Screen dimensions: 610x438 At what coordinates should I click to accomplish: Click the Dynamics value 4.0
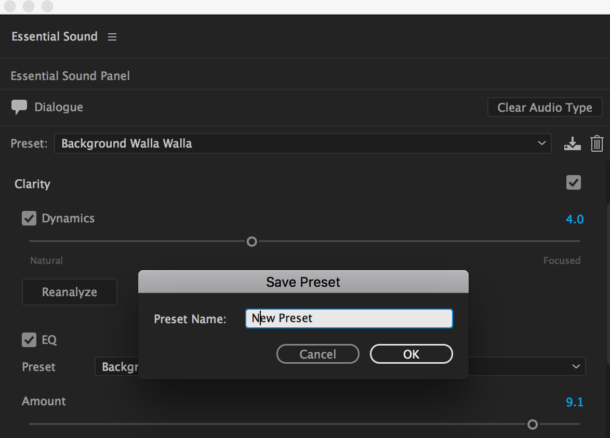click(575, 219)
